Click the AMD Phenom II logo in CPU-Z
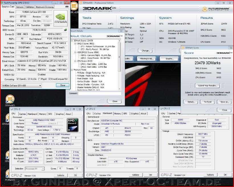The width and height of the screenshot is (234, 187). tap(73, 125)
